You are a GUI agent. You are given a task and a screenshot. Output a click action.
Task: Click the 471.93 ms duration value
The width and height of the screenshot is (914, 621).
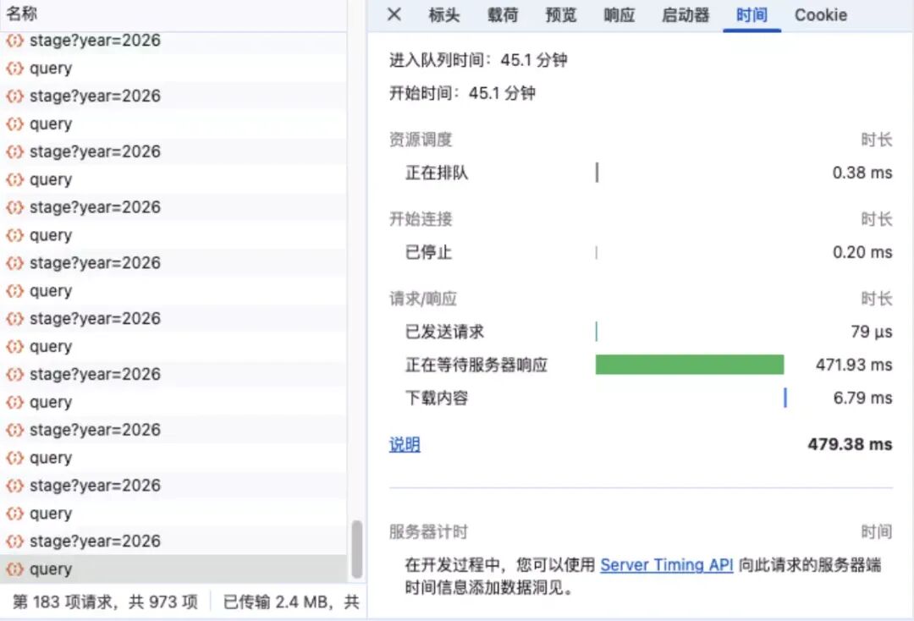click(854, 365)
